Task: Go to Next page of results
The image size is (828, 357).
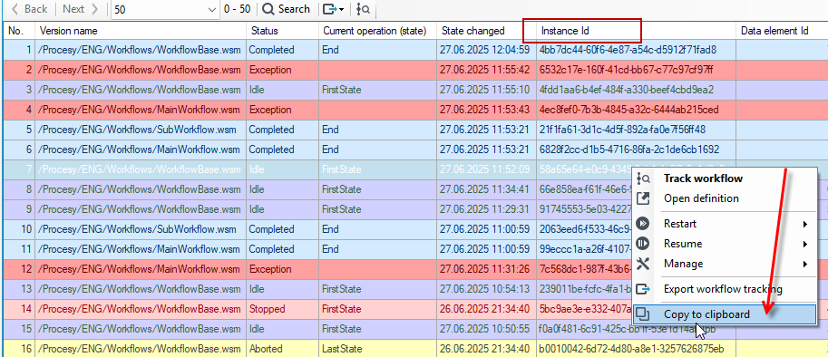Action: click(x=80, y=9)
